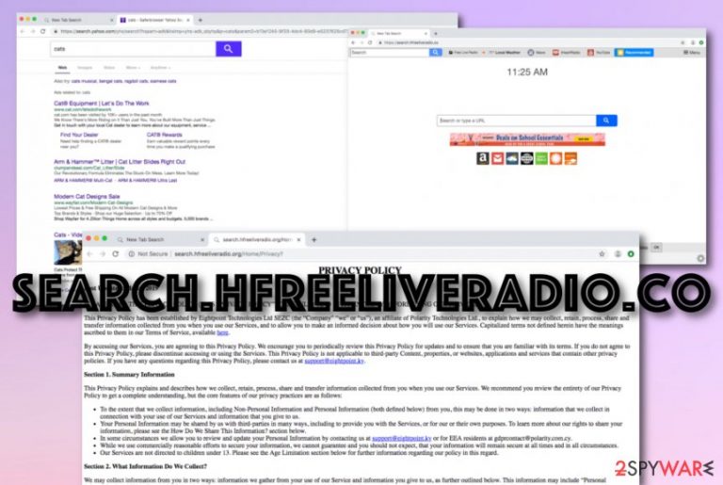Click the blue search button beside URL field
This screenshot has height=485, width=723.
pos(606,121)
